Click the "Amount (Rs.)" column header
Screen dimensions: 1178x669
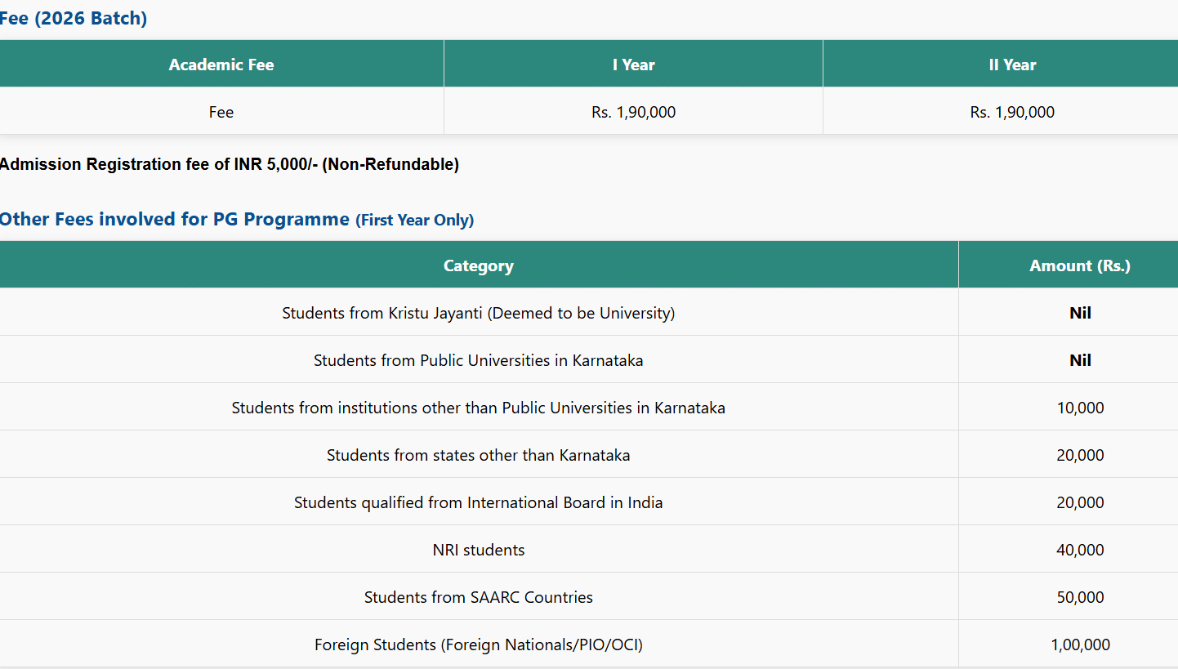[1080, 265]
